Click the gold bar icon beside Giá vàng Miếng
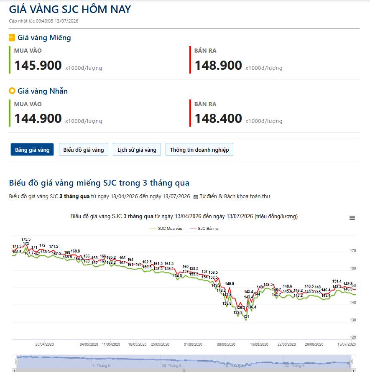The width and height of the screenshot is (370, 372). tap(12, 38)
